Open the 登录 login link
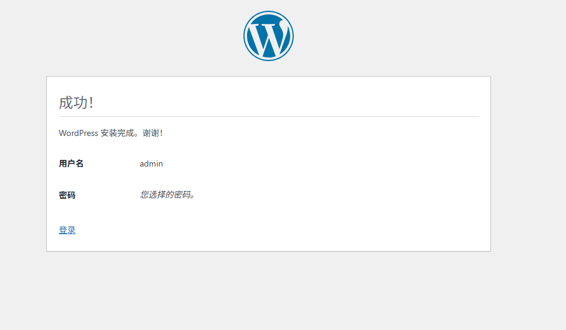The image size is (566, 330). (x=67, y=230)
